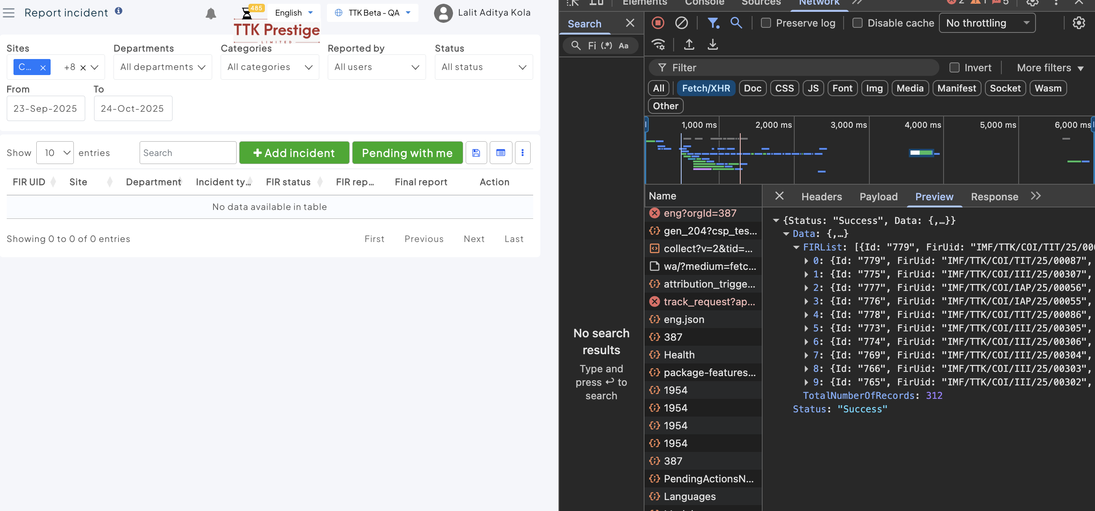Image resolution: width=1095 pixels, height=511 pixels.
Task: Switch to the Headers tab
Action: point(821,196)
